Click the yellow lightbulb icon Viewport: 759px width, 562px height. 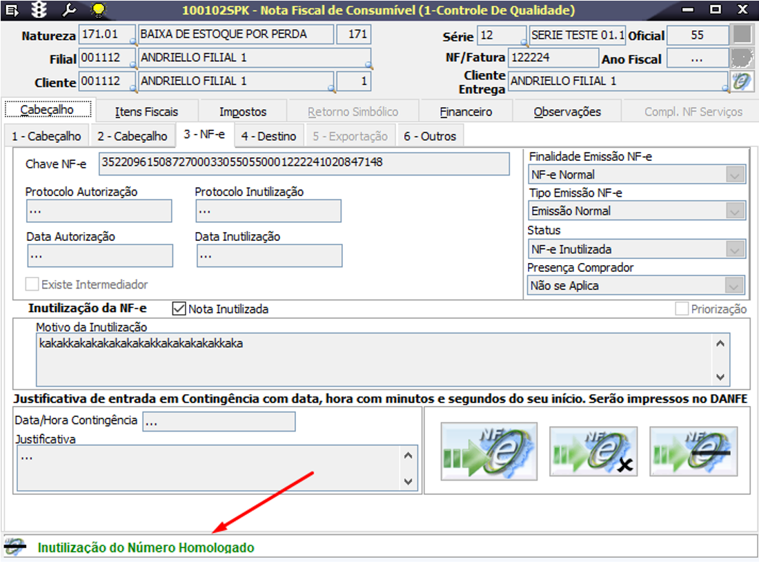point(98,10)
